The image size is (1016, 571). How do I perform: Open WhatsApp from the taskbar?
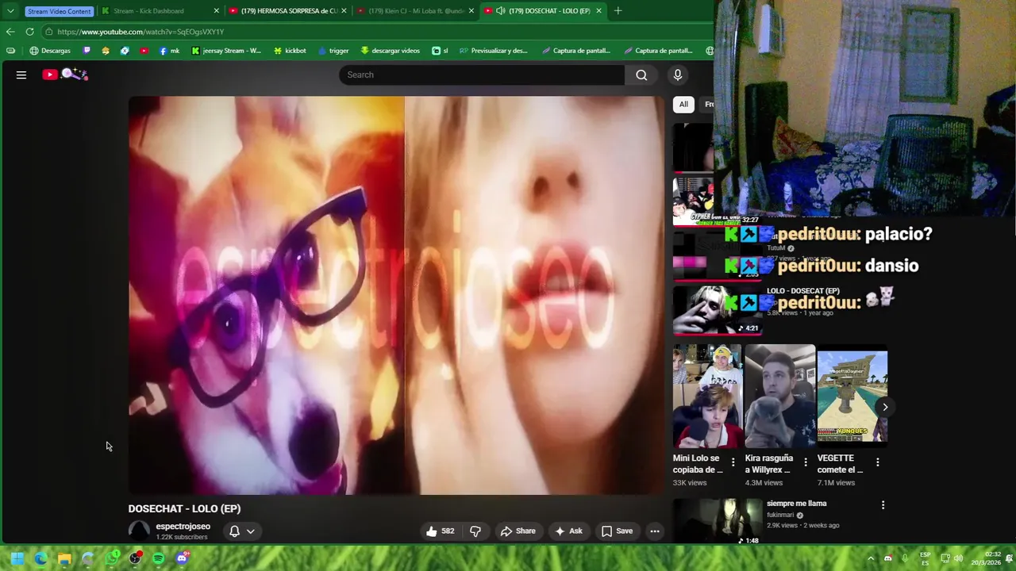pos(111,558)
